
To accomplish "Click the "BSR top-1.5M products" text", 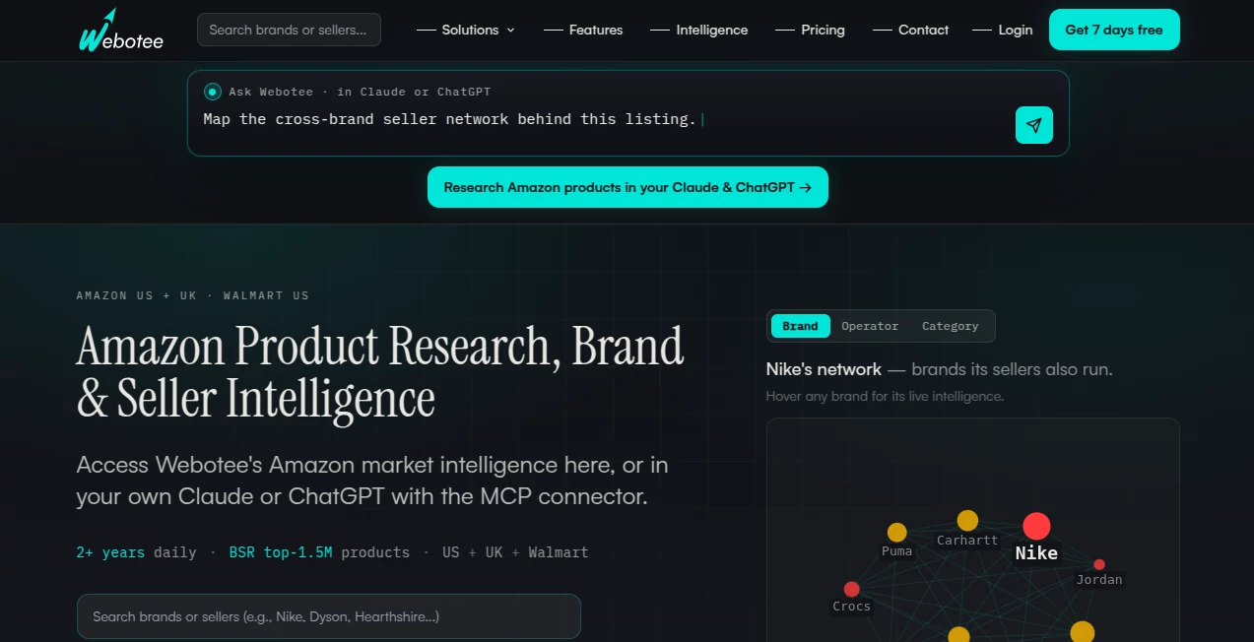I will [x=319, y=552].
